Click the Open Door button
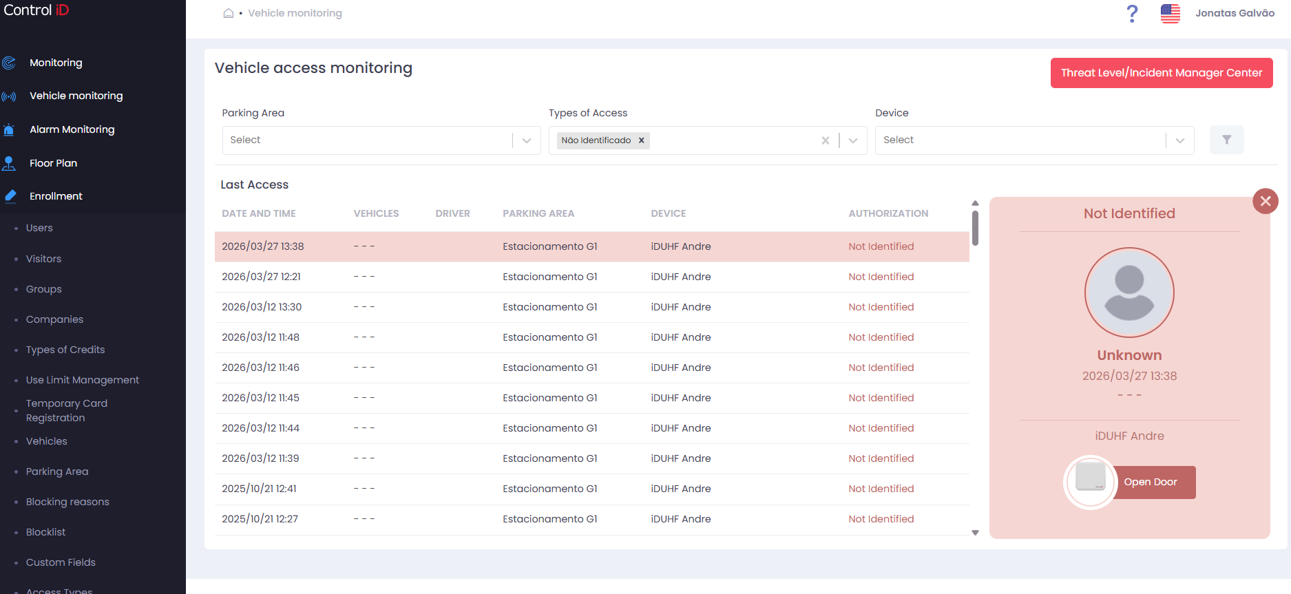 1151,482
